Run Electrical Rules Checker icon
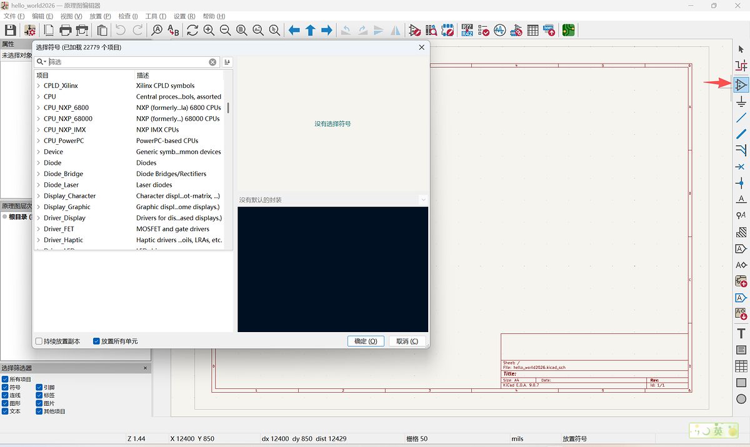The image size is (750, 447). tap(483, 30)
